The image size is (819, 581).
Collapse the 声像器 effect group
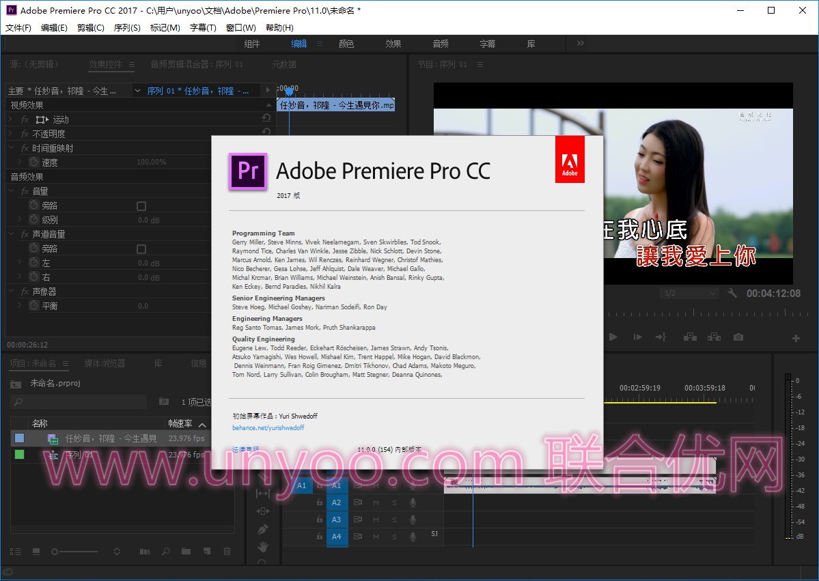point(10,292)
